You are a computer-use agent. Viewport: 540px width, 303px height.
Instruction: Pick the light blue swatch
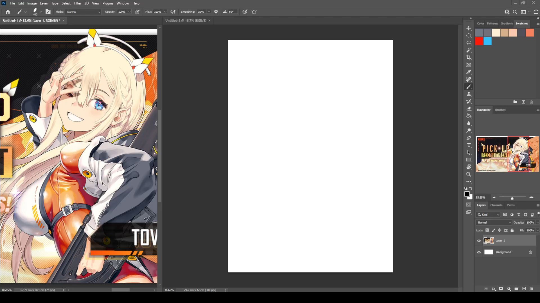(488, 41)
